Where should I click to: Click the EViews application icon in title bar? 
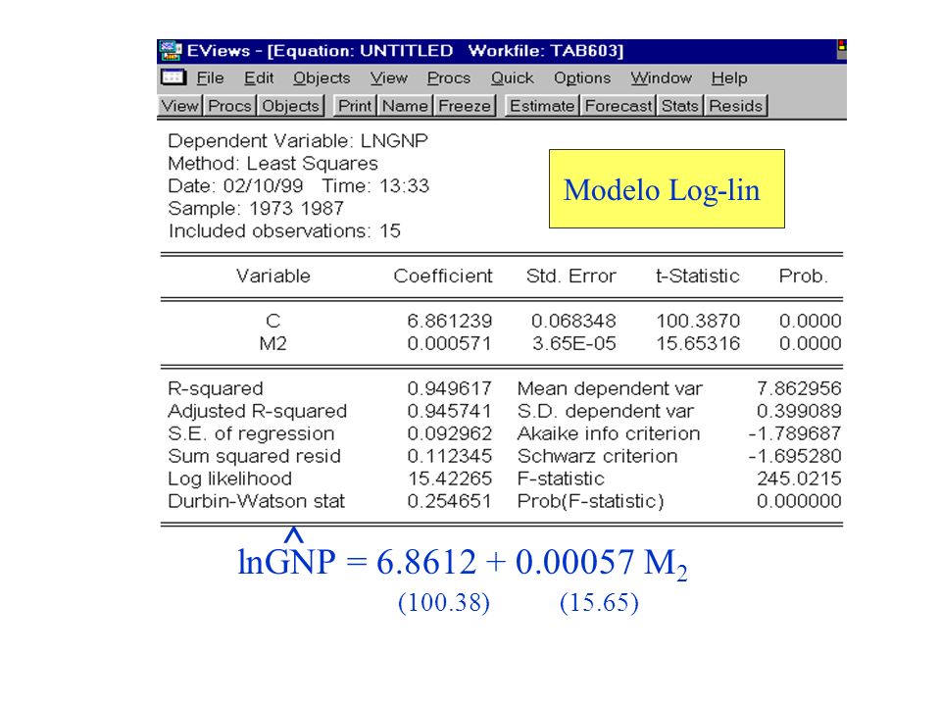click(x=170, y=51)
